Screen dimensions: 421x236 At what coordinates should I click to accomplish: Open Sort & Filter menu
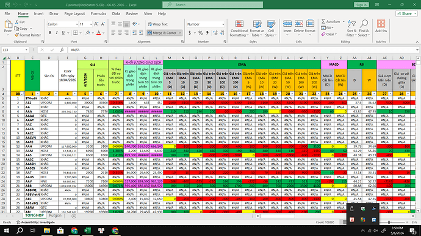pyautogui.click(x=351, y=29)
